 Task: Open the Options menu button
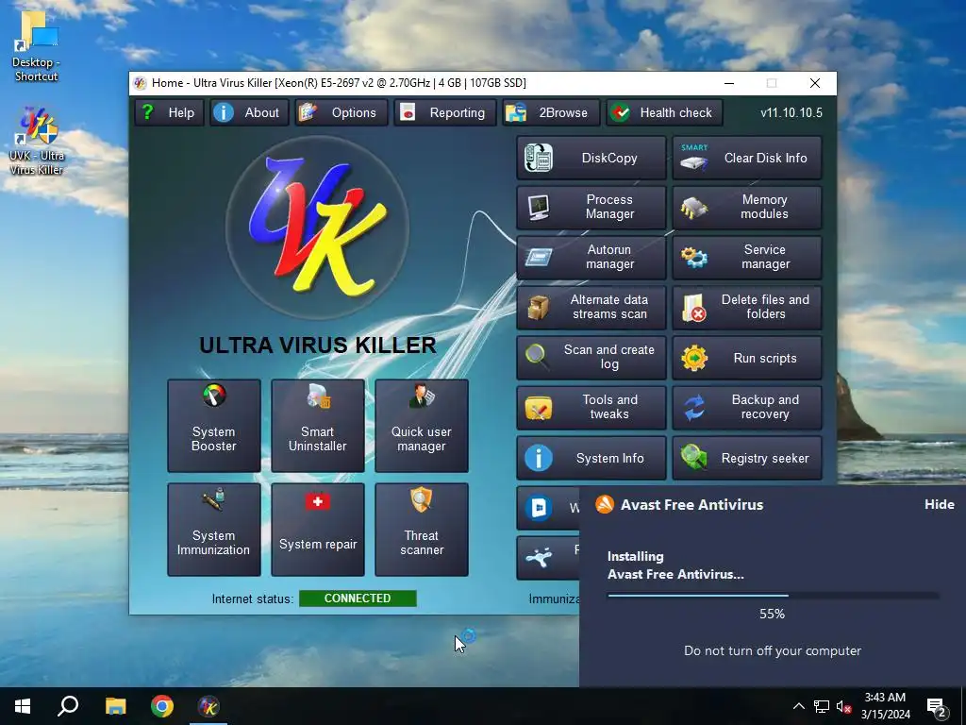point(341,113)
